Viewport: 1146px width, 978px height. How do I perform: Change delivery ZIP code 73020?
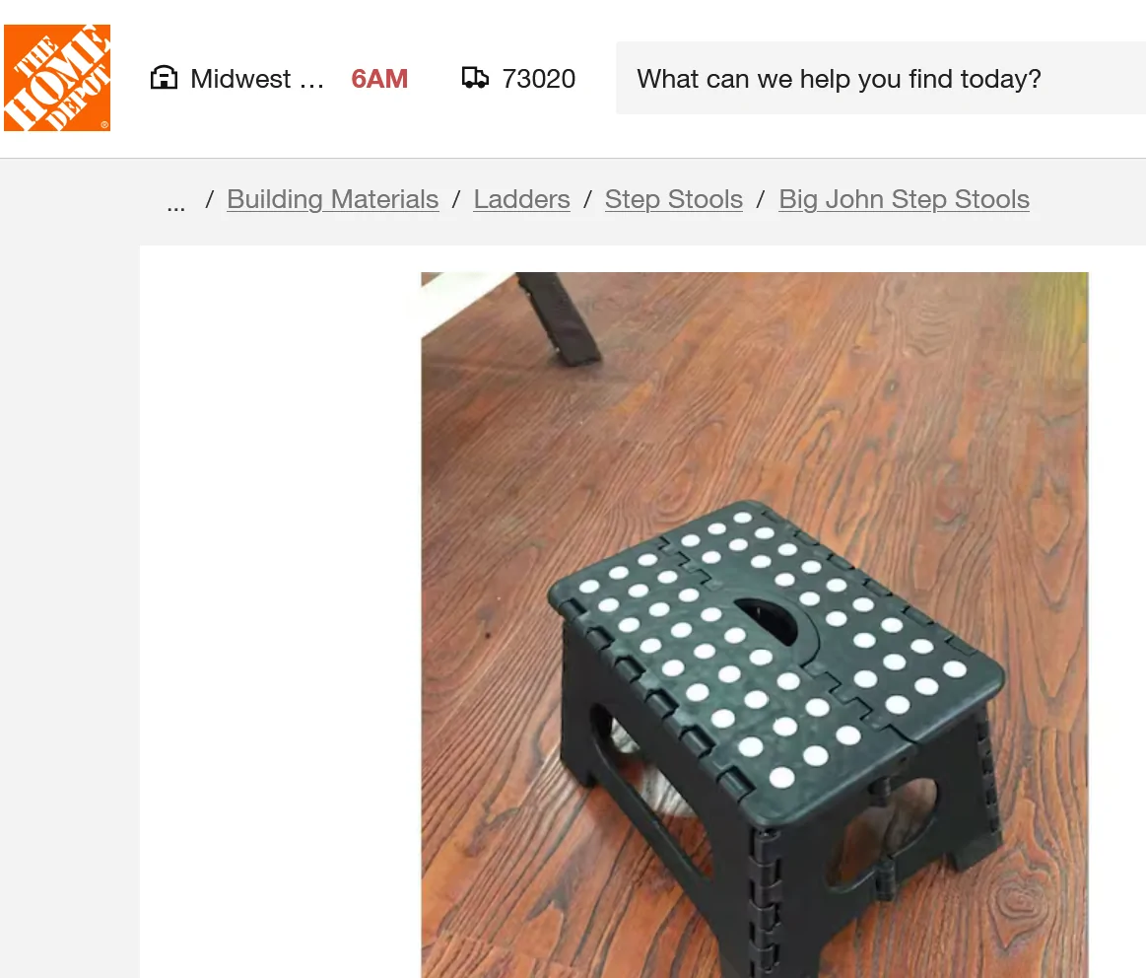[539, 78]
